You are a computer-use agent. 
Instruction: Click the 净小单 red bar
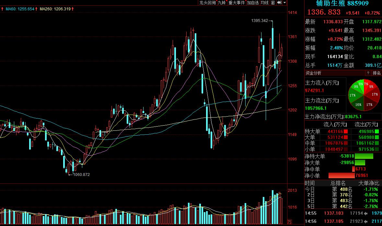[341, 176]
